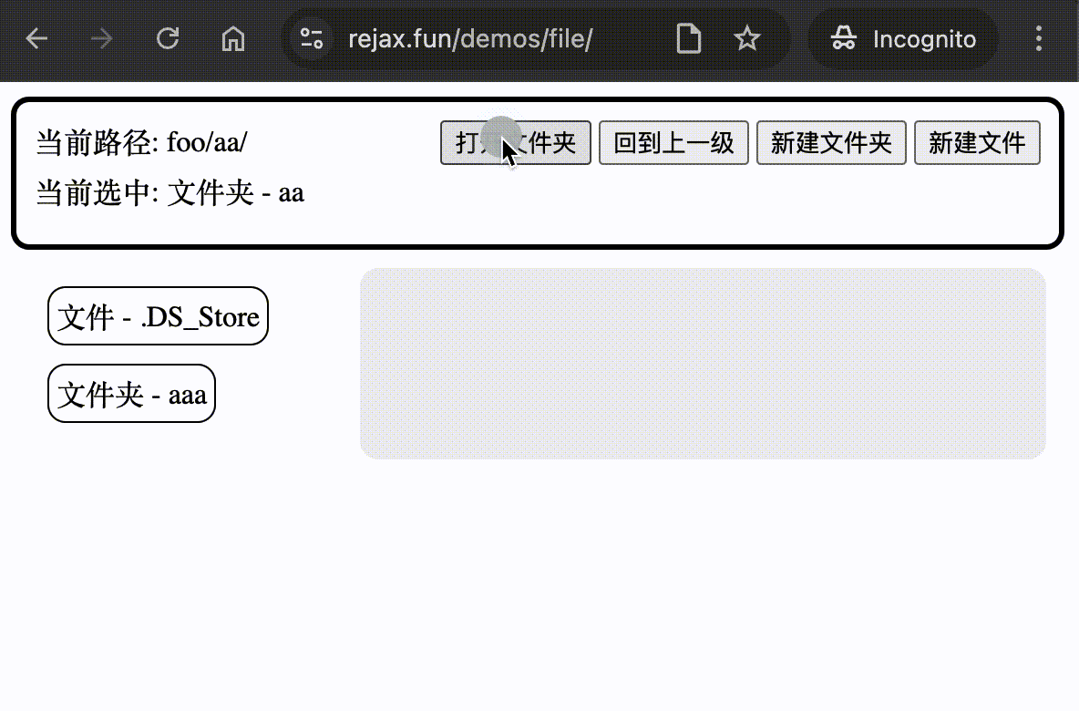The height and width of the screenshot is (711, 1079).
Task: Reload the current page
Action: (168, 38)
